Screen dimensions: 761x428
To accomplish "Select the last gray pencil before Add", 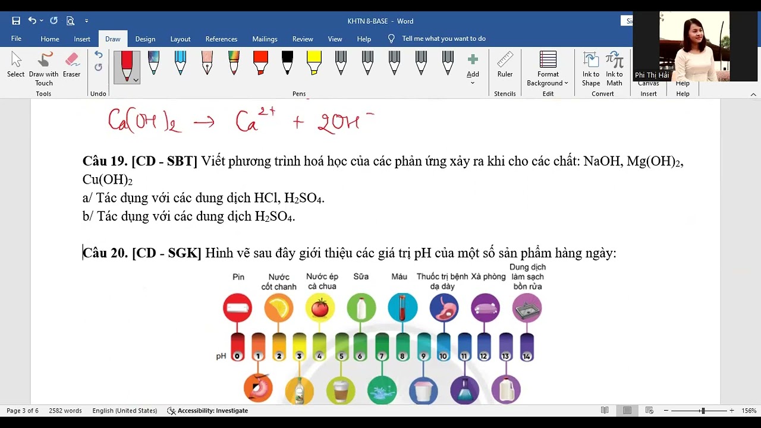I will point(448,63).
